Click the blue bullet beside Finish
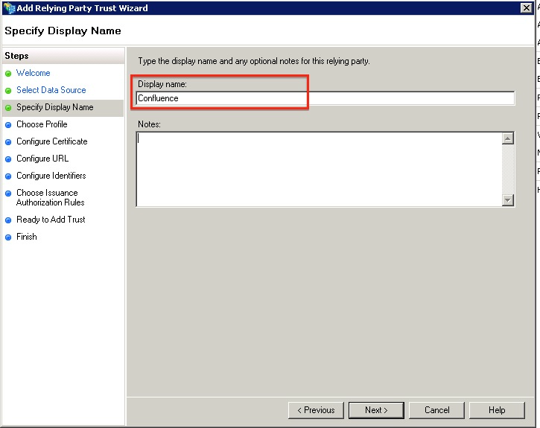 click(8, 237)
